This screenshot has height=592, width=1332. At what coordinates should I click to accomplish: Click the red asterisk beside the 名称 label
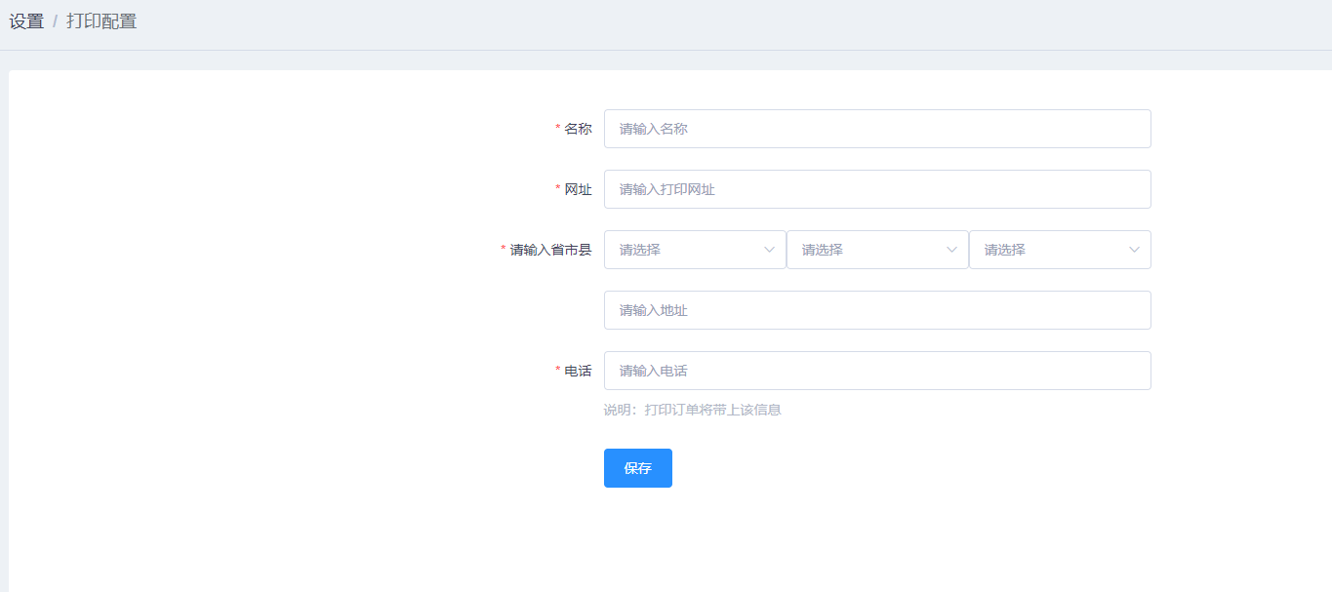[558, 129]
